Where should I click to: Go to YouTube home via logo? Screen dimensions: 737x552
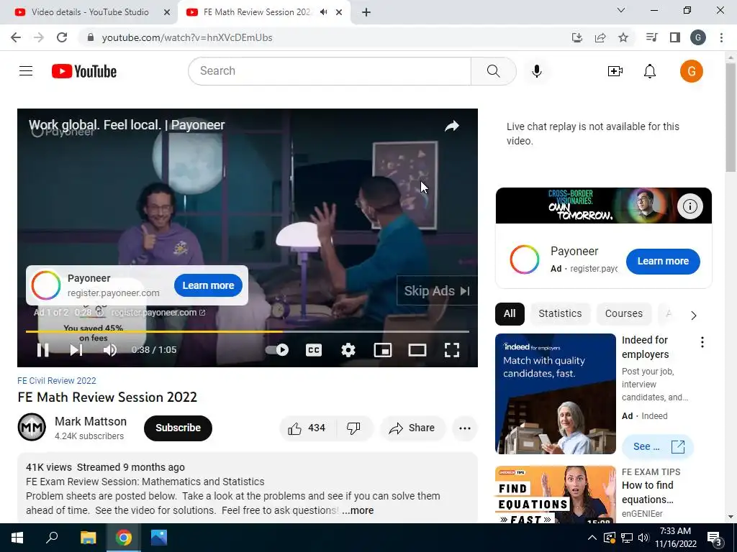pos(84,71)
